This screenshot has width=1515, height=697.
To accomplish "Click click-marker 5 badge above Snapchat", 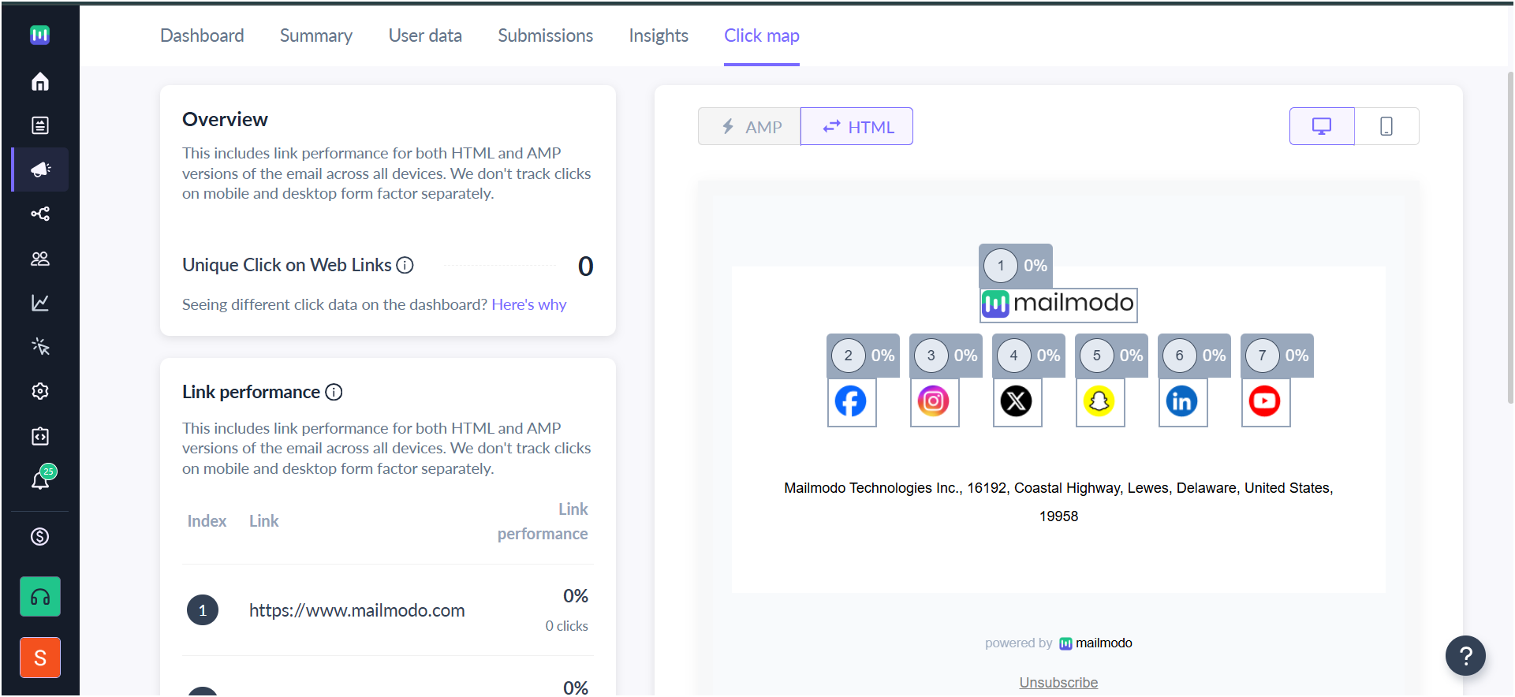I will click(1112, 356).
